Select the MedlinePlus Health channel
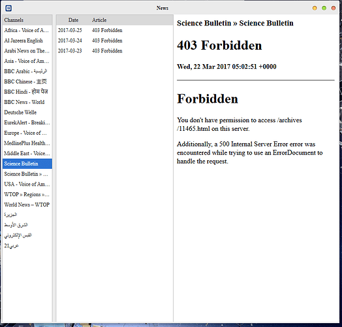This screenshot has height=327, width=342. click(27, 143)
